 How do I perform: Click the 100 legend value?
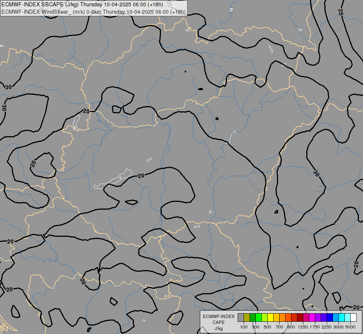point(244,327)
